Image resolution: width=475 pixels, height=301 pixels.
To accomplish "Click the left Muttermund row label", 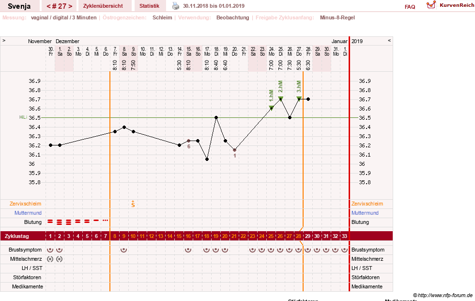I will pos(28,213).
